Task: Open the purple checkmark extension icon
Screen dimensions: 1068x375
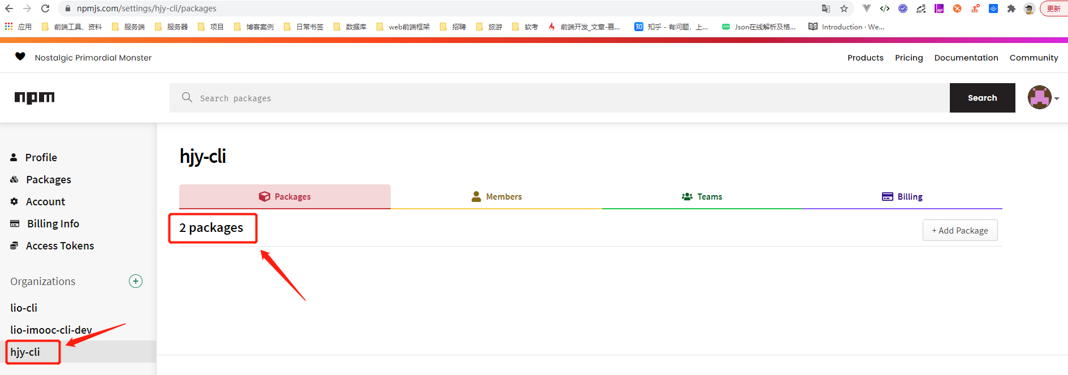Action: 903,8
